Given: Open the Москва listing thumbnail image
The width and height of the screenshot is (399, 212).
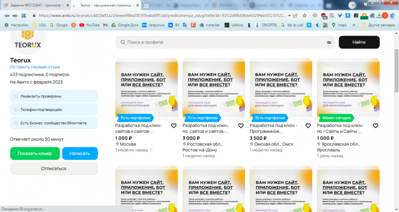Looking at the screenshot, I should click(x=147, y=89).
